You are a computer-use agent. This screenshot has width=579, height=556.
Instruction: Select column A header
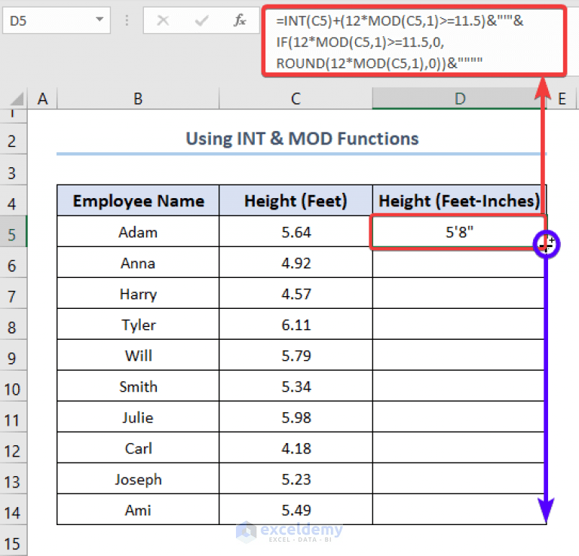coord(42,99)
